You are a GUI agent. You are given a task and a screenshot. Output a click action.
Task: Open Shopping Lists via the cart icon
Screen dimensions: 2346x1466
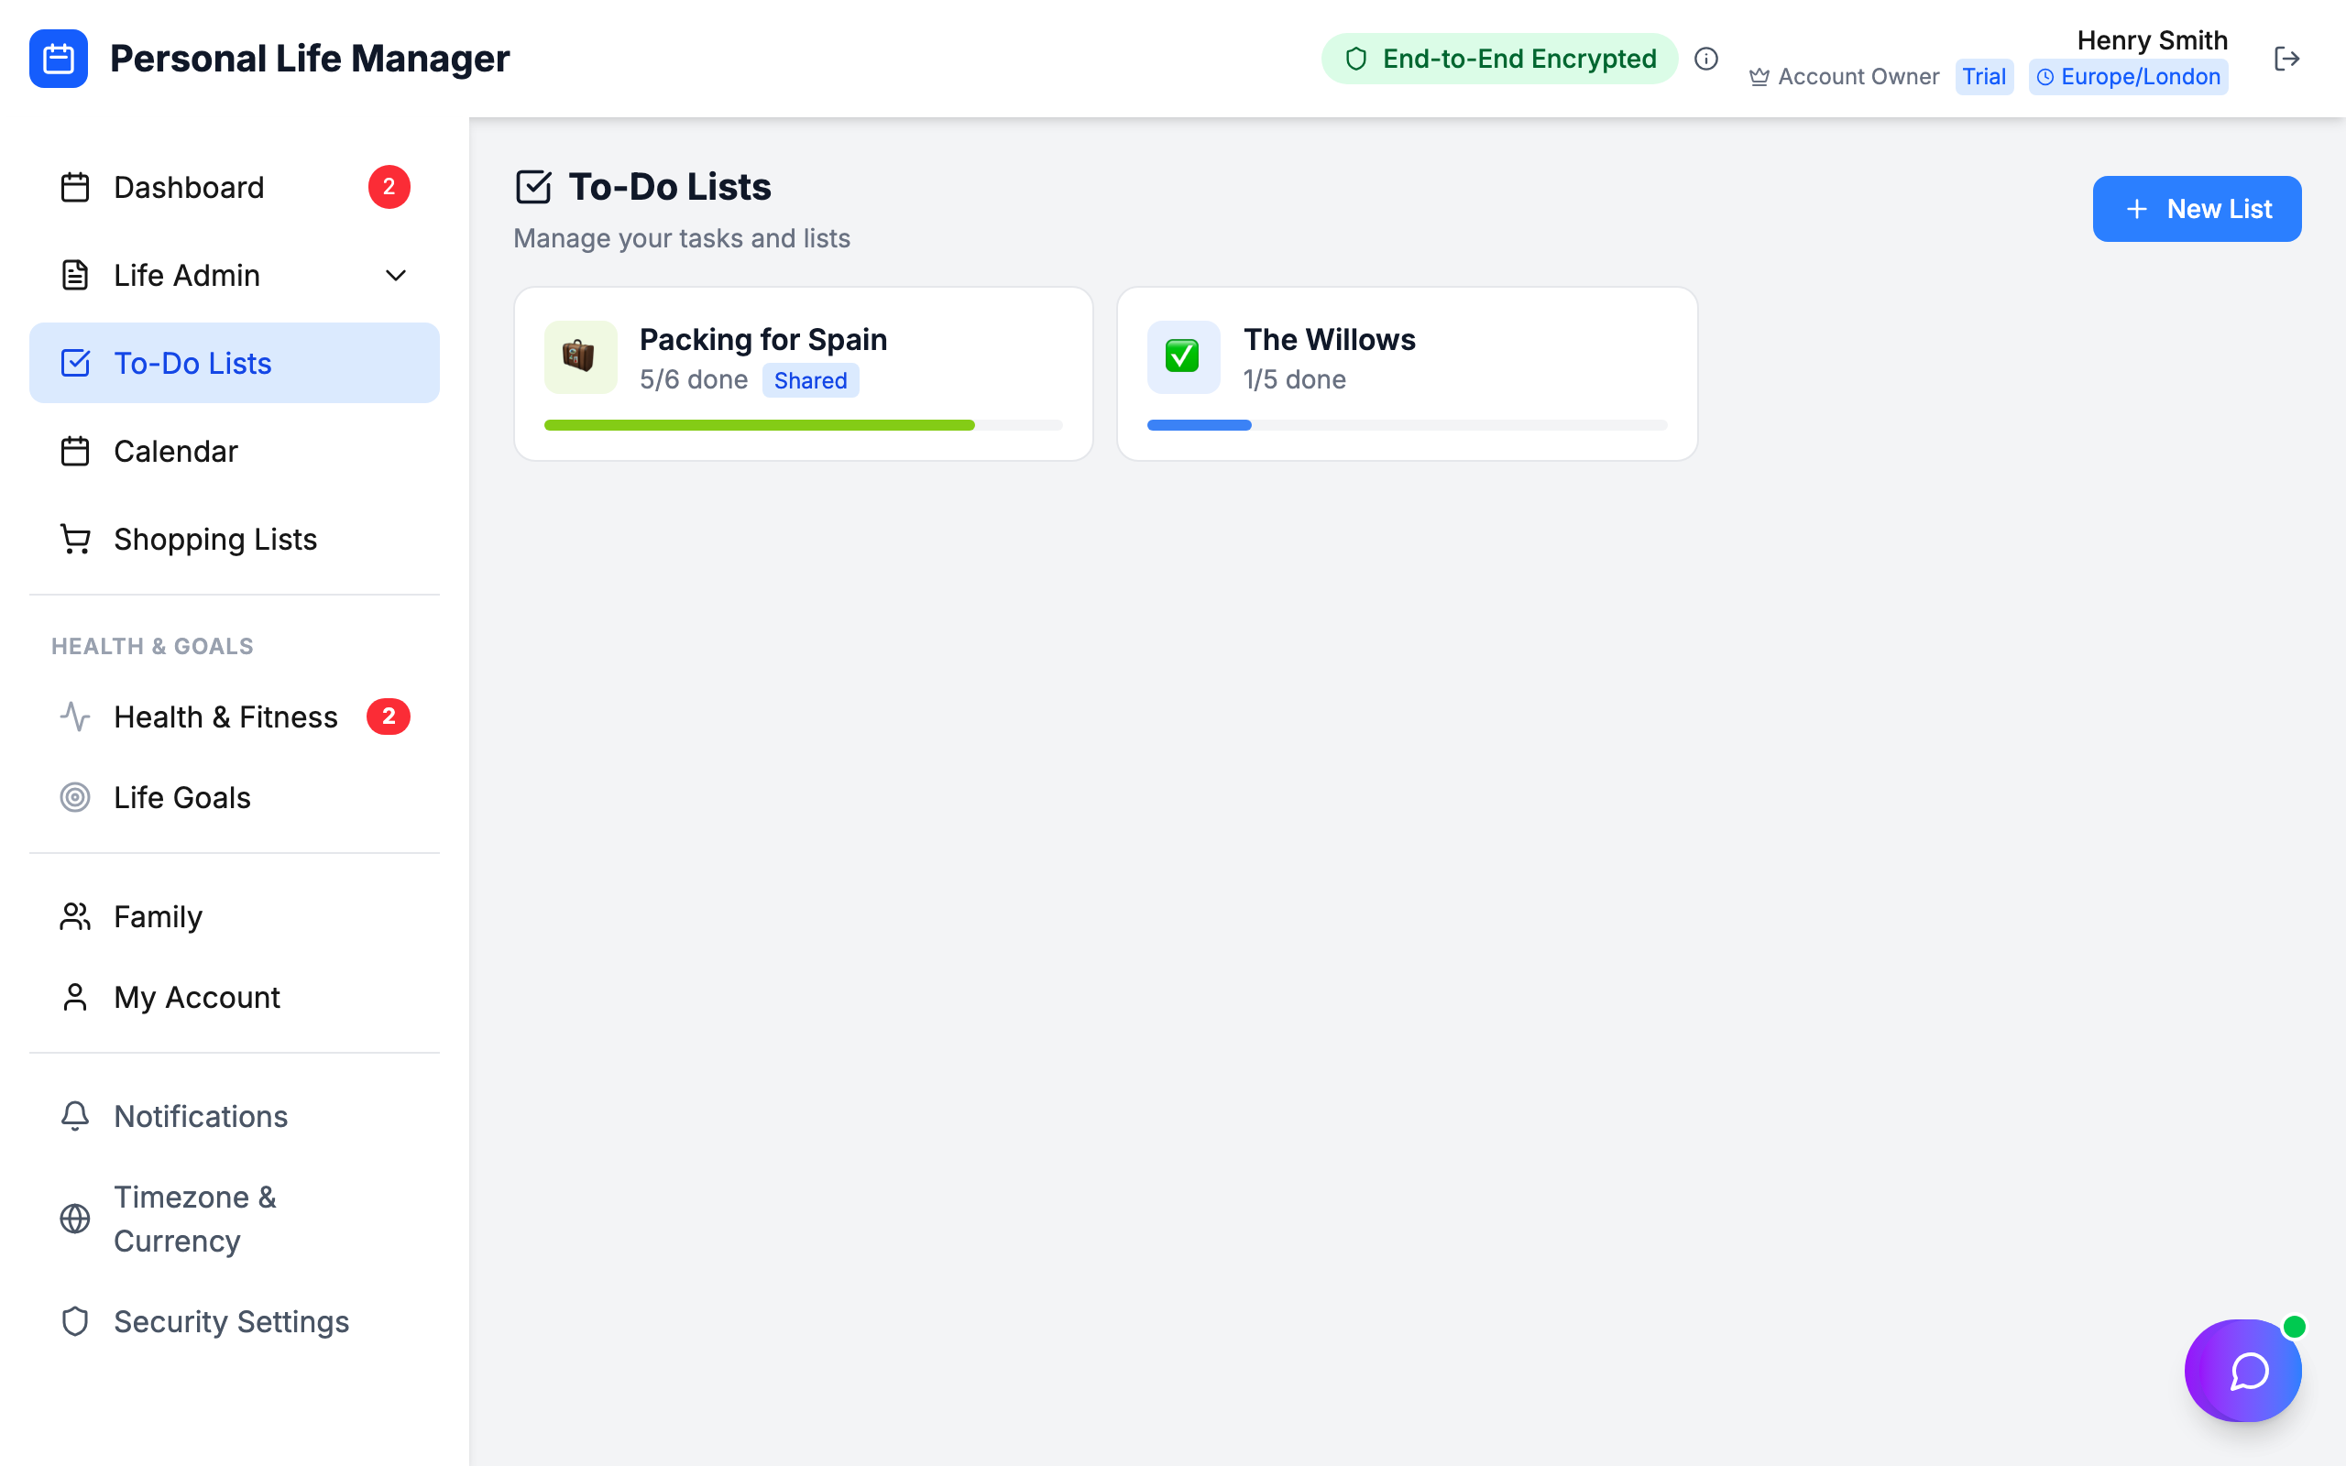(74, 538)
